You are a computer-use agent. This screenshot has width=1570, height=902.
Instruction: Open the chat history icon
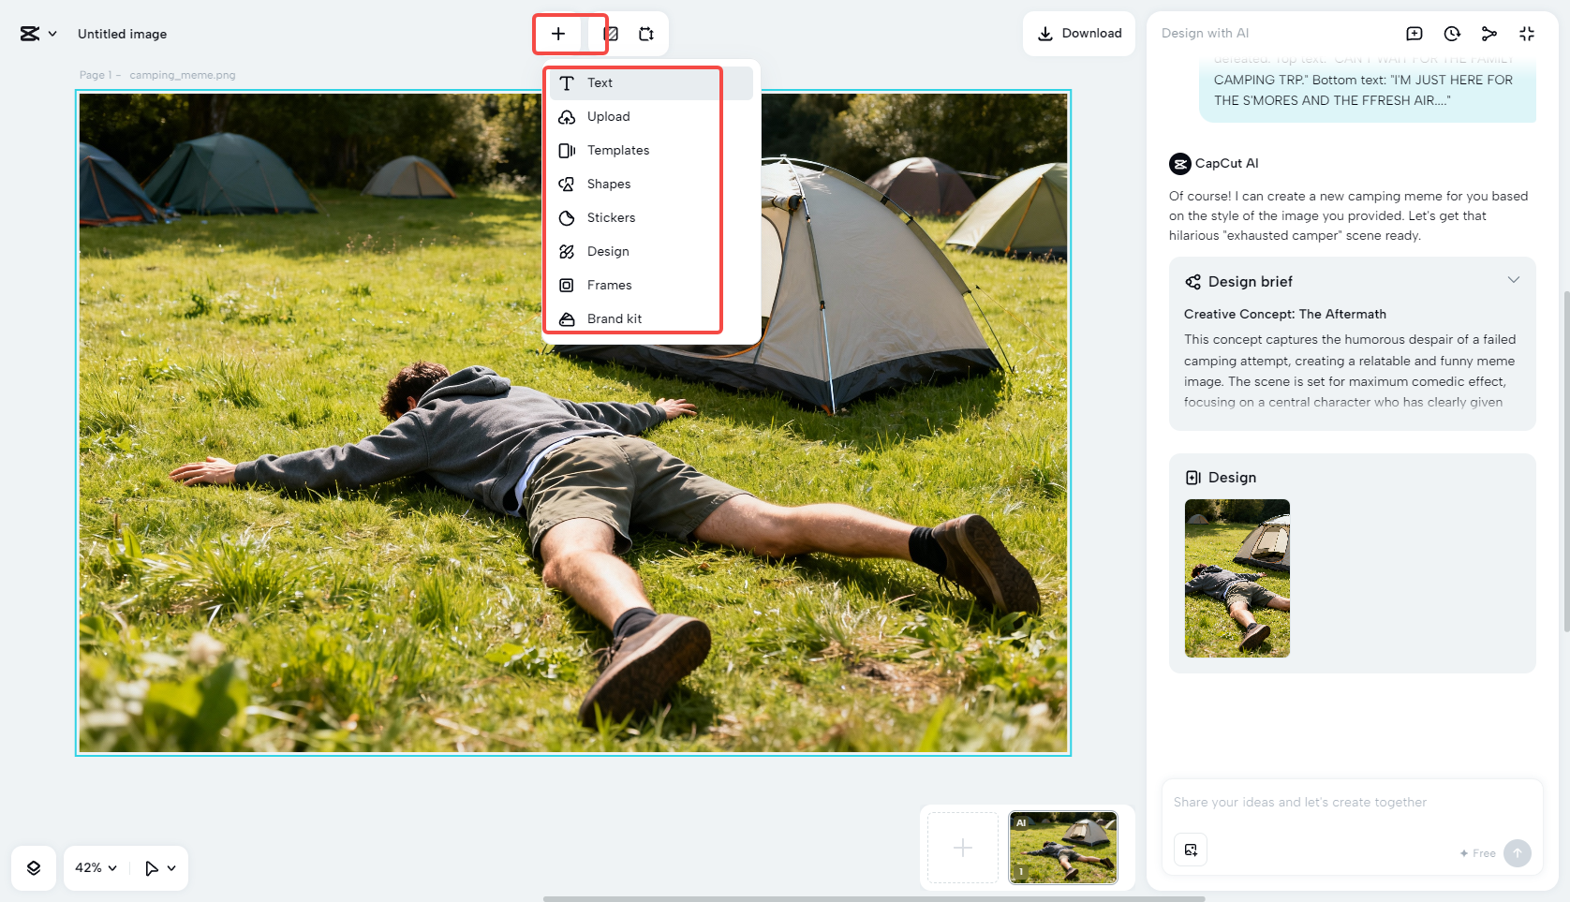[1451, 33]
